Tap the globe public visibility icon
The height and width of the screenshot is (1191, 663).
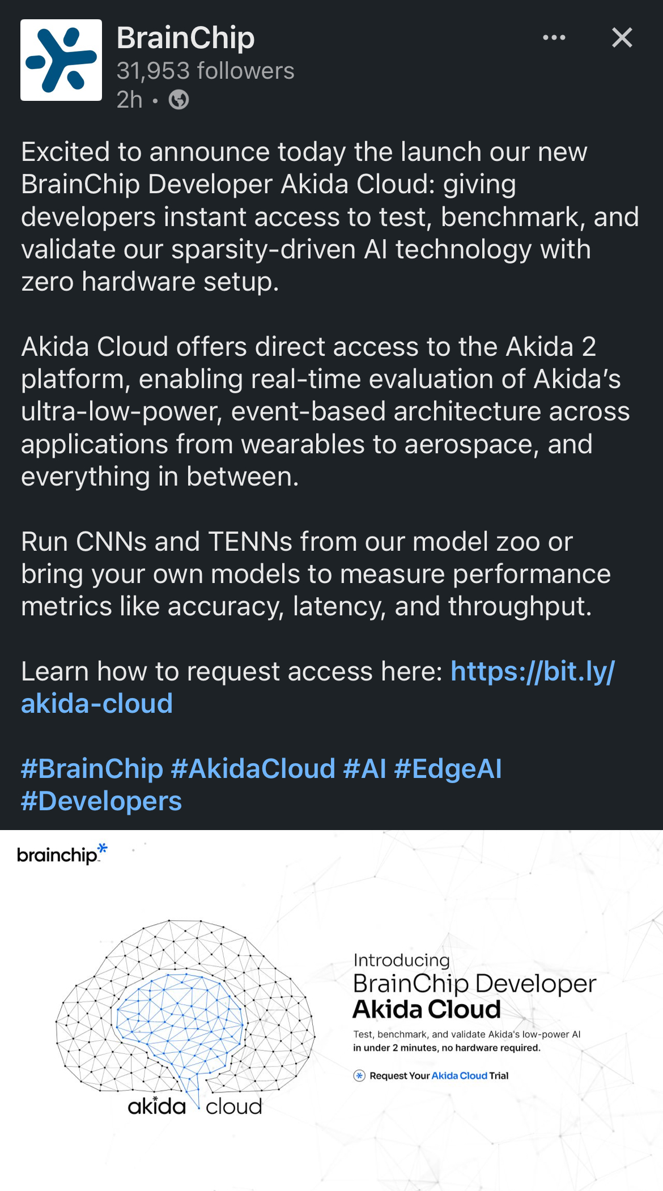pos(178,100)
